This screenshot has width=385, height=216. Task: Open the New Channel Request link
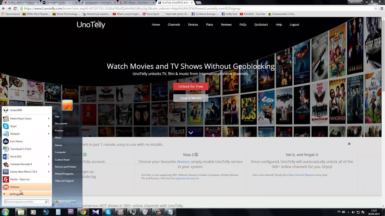coord(301,175)
